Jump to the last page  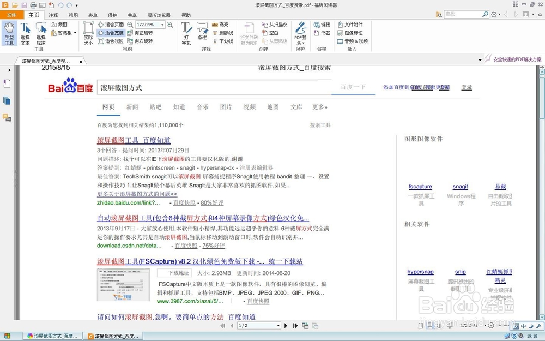pyautogui.click(x=295, y=326)
